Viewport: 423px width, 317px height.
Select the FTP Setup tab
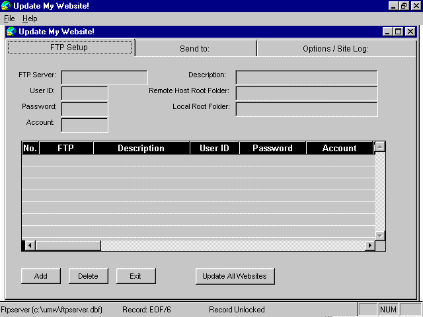(69, 48)
